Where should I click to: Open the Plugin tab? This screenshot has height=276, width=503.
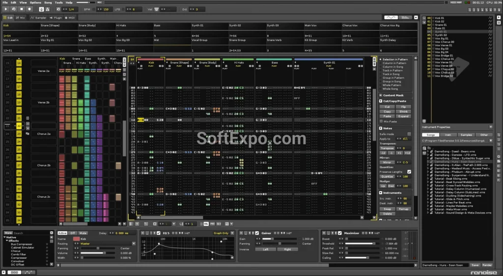pyautogui.click(x=56, y=18)
